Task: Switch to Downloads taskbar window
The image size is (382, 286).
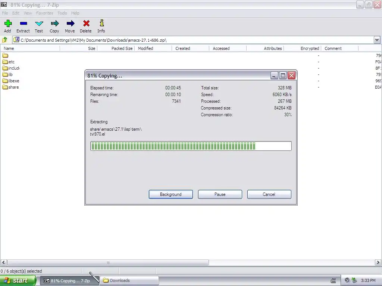Action: point(129,281)
